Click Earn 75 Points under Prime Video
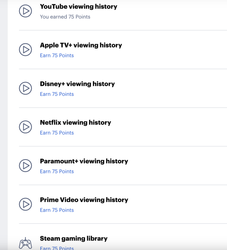 (x=57, y=210)
